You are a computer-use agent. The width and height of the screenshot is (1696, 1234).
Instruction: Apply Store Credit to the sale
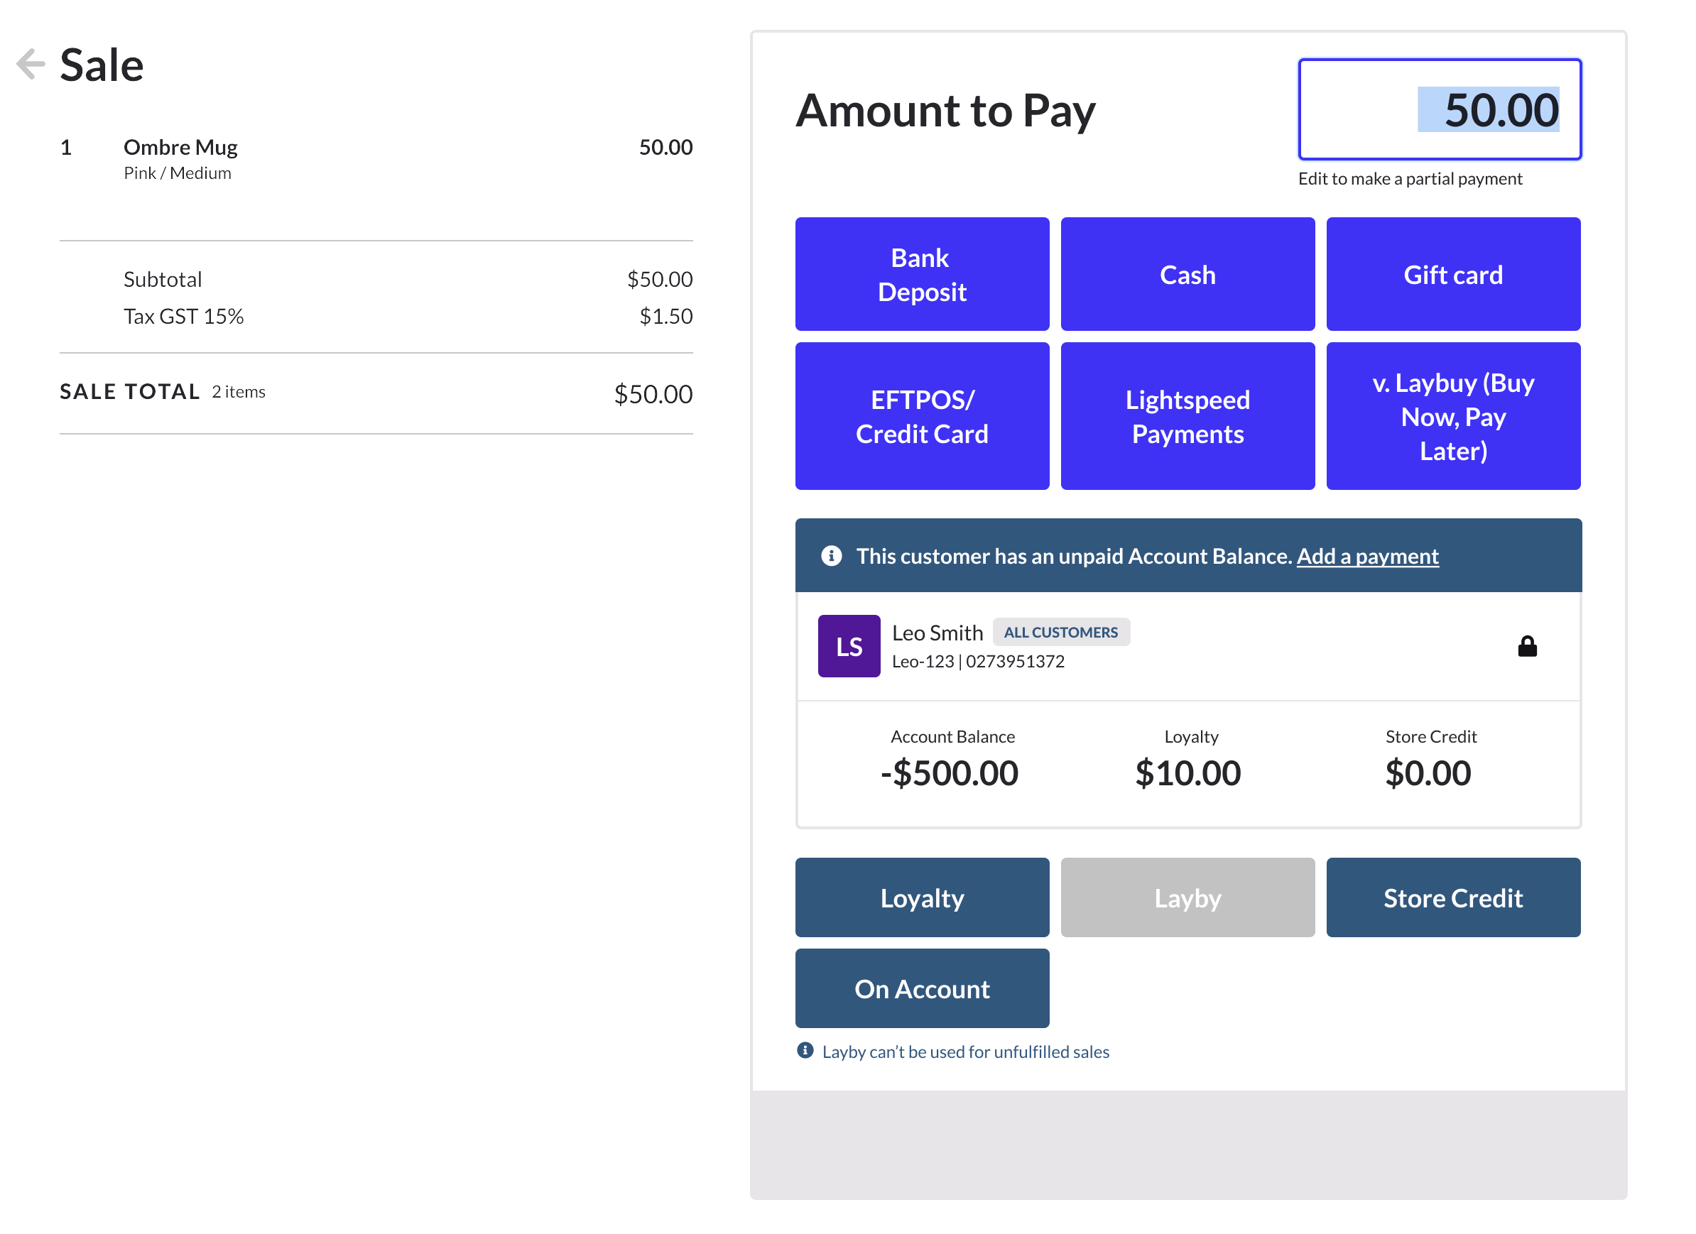pos(1452,897)
